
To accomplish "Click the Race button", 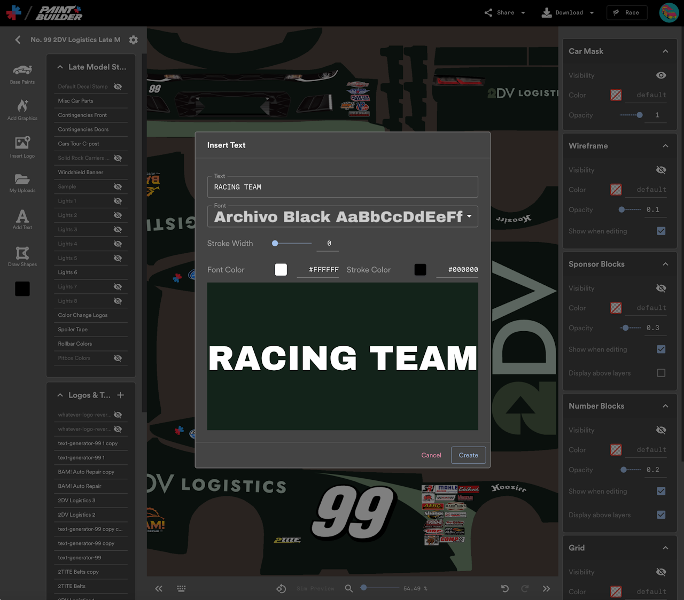I will coord(627,13).
